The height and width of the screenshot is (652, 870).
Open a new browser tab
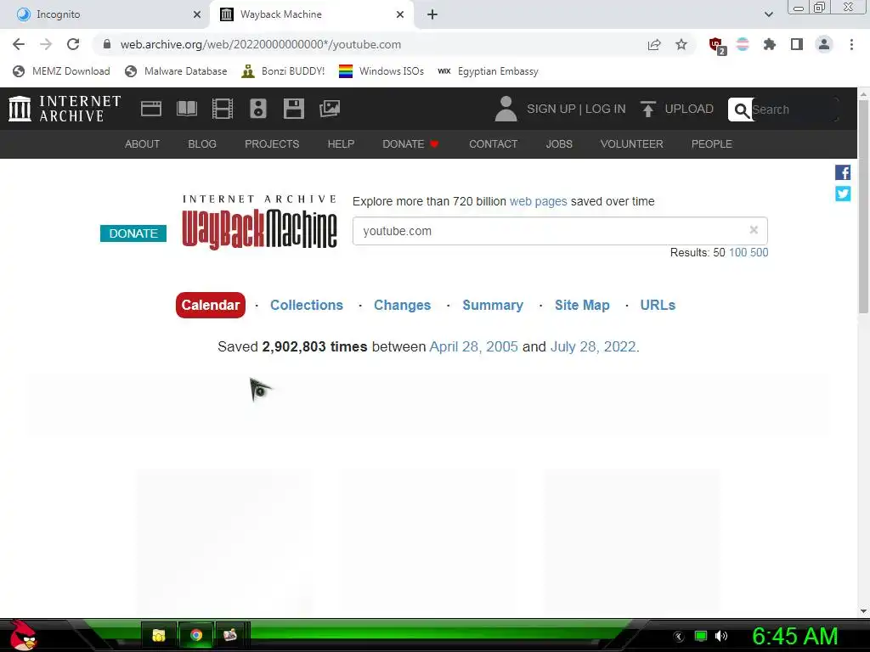[432, 14]
